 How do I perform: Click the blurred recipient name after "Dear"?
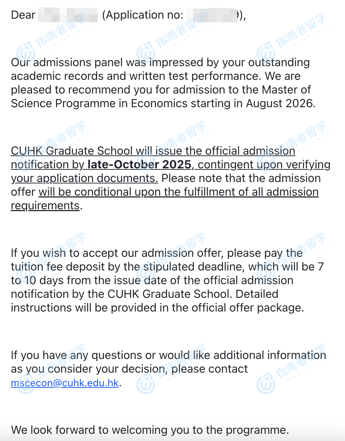pos(68,15)
